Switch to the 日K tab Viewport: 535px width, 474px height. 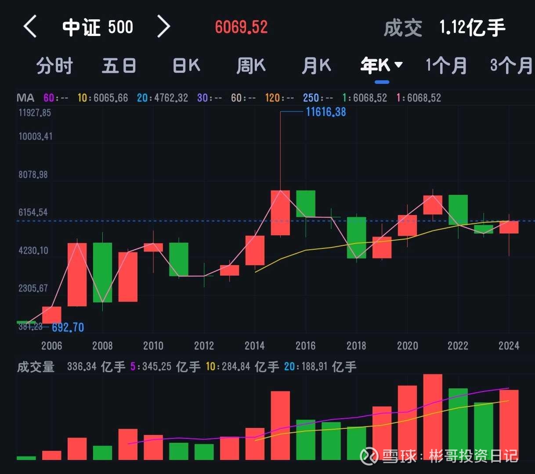click(187, 66)
